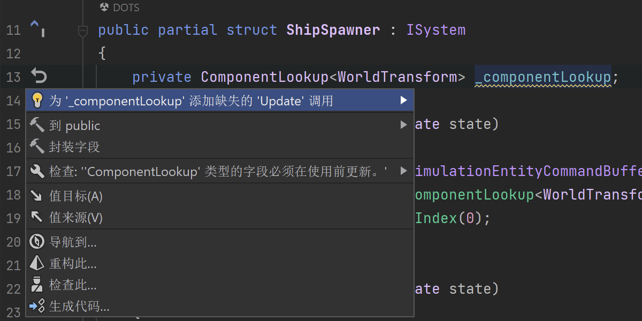Open the '重构此...' menu entry

[x=73, y=264]
